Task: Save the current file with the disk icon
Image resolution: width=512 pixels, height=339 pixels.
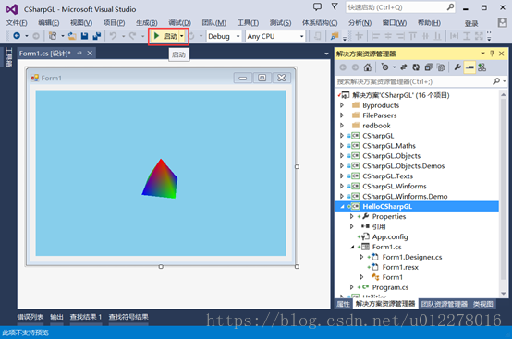Action: point(85,36)
